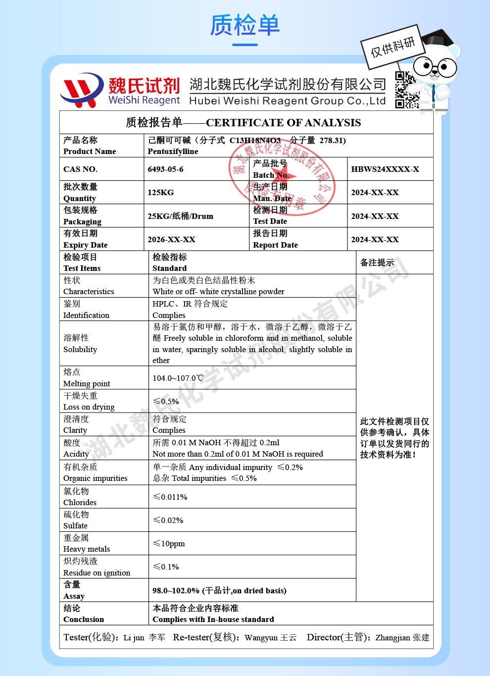Click the remark note in 备注提示 column
This screenshot has width=490, height=676.
click(x=394, y=438)
